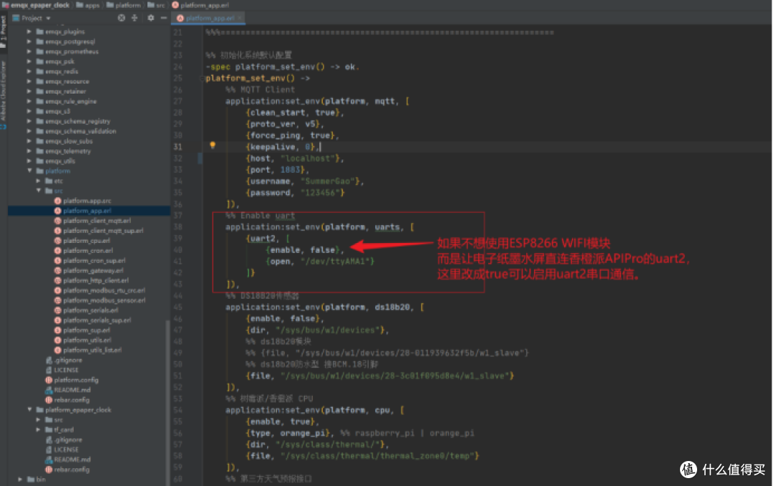Screen dimensions: 773x486
Task: Click the platform_sup.erl file icon
Action: (58, 330)
